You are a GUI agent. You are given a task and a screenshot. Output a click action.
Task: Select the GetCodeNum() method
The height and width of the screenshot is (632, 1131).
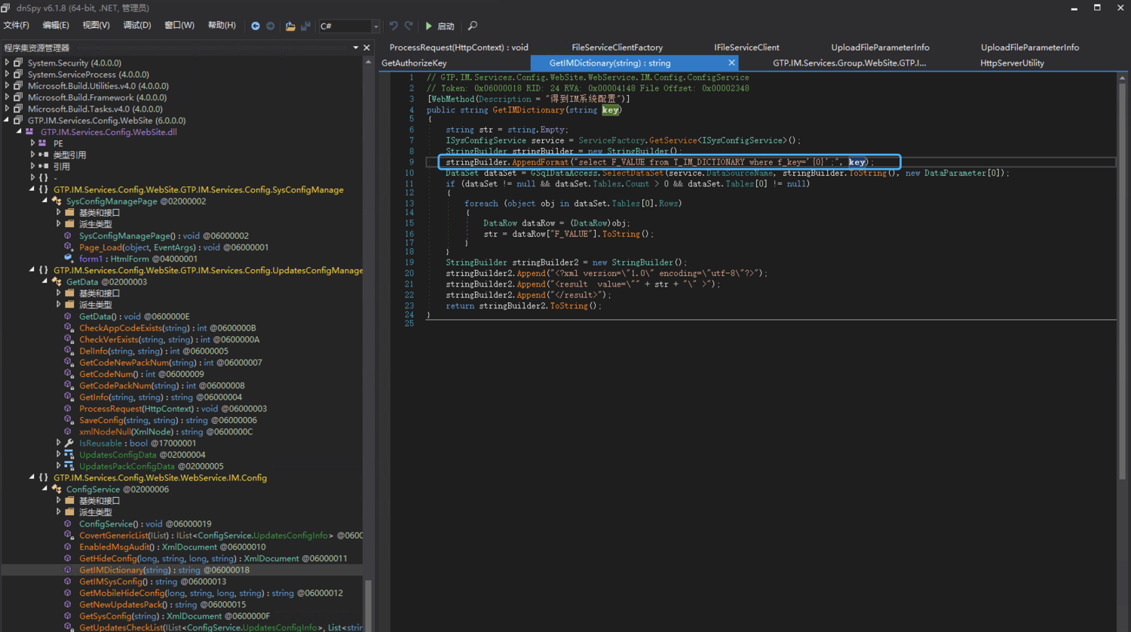tap(142, 374)
